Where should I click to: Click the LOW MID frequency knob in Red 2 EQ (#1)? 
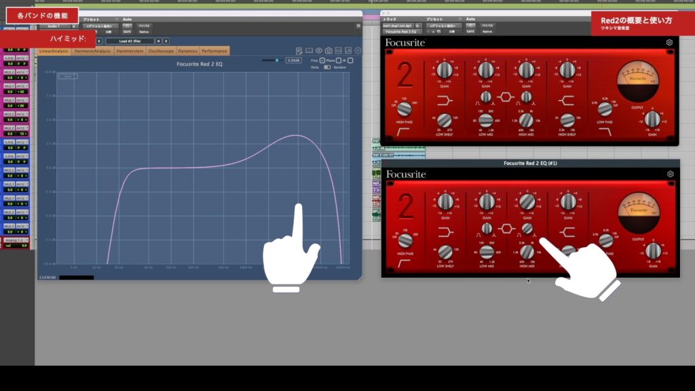click(487, 252)
